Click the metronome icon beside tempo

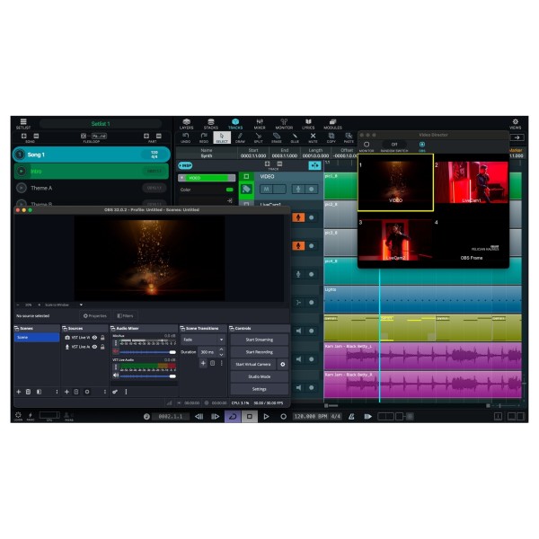pos(351,417)
